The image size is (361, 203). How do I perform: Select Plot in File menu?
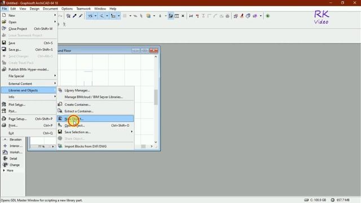(29, 111)
